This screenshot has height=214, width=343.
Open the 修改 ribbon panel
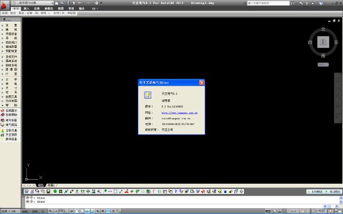pos(13,13)
